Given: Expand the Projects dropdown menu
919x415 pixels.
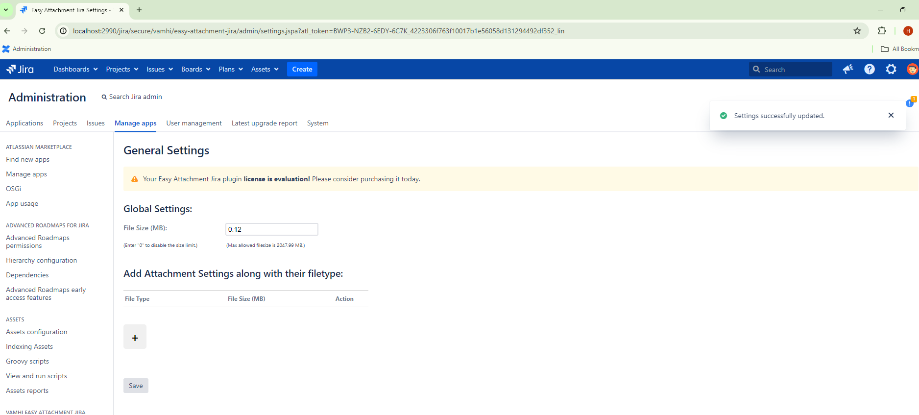Looking at the screenshot, I should click(122, 69).
